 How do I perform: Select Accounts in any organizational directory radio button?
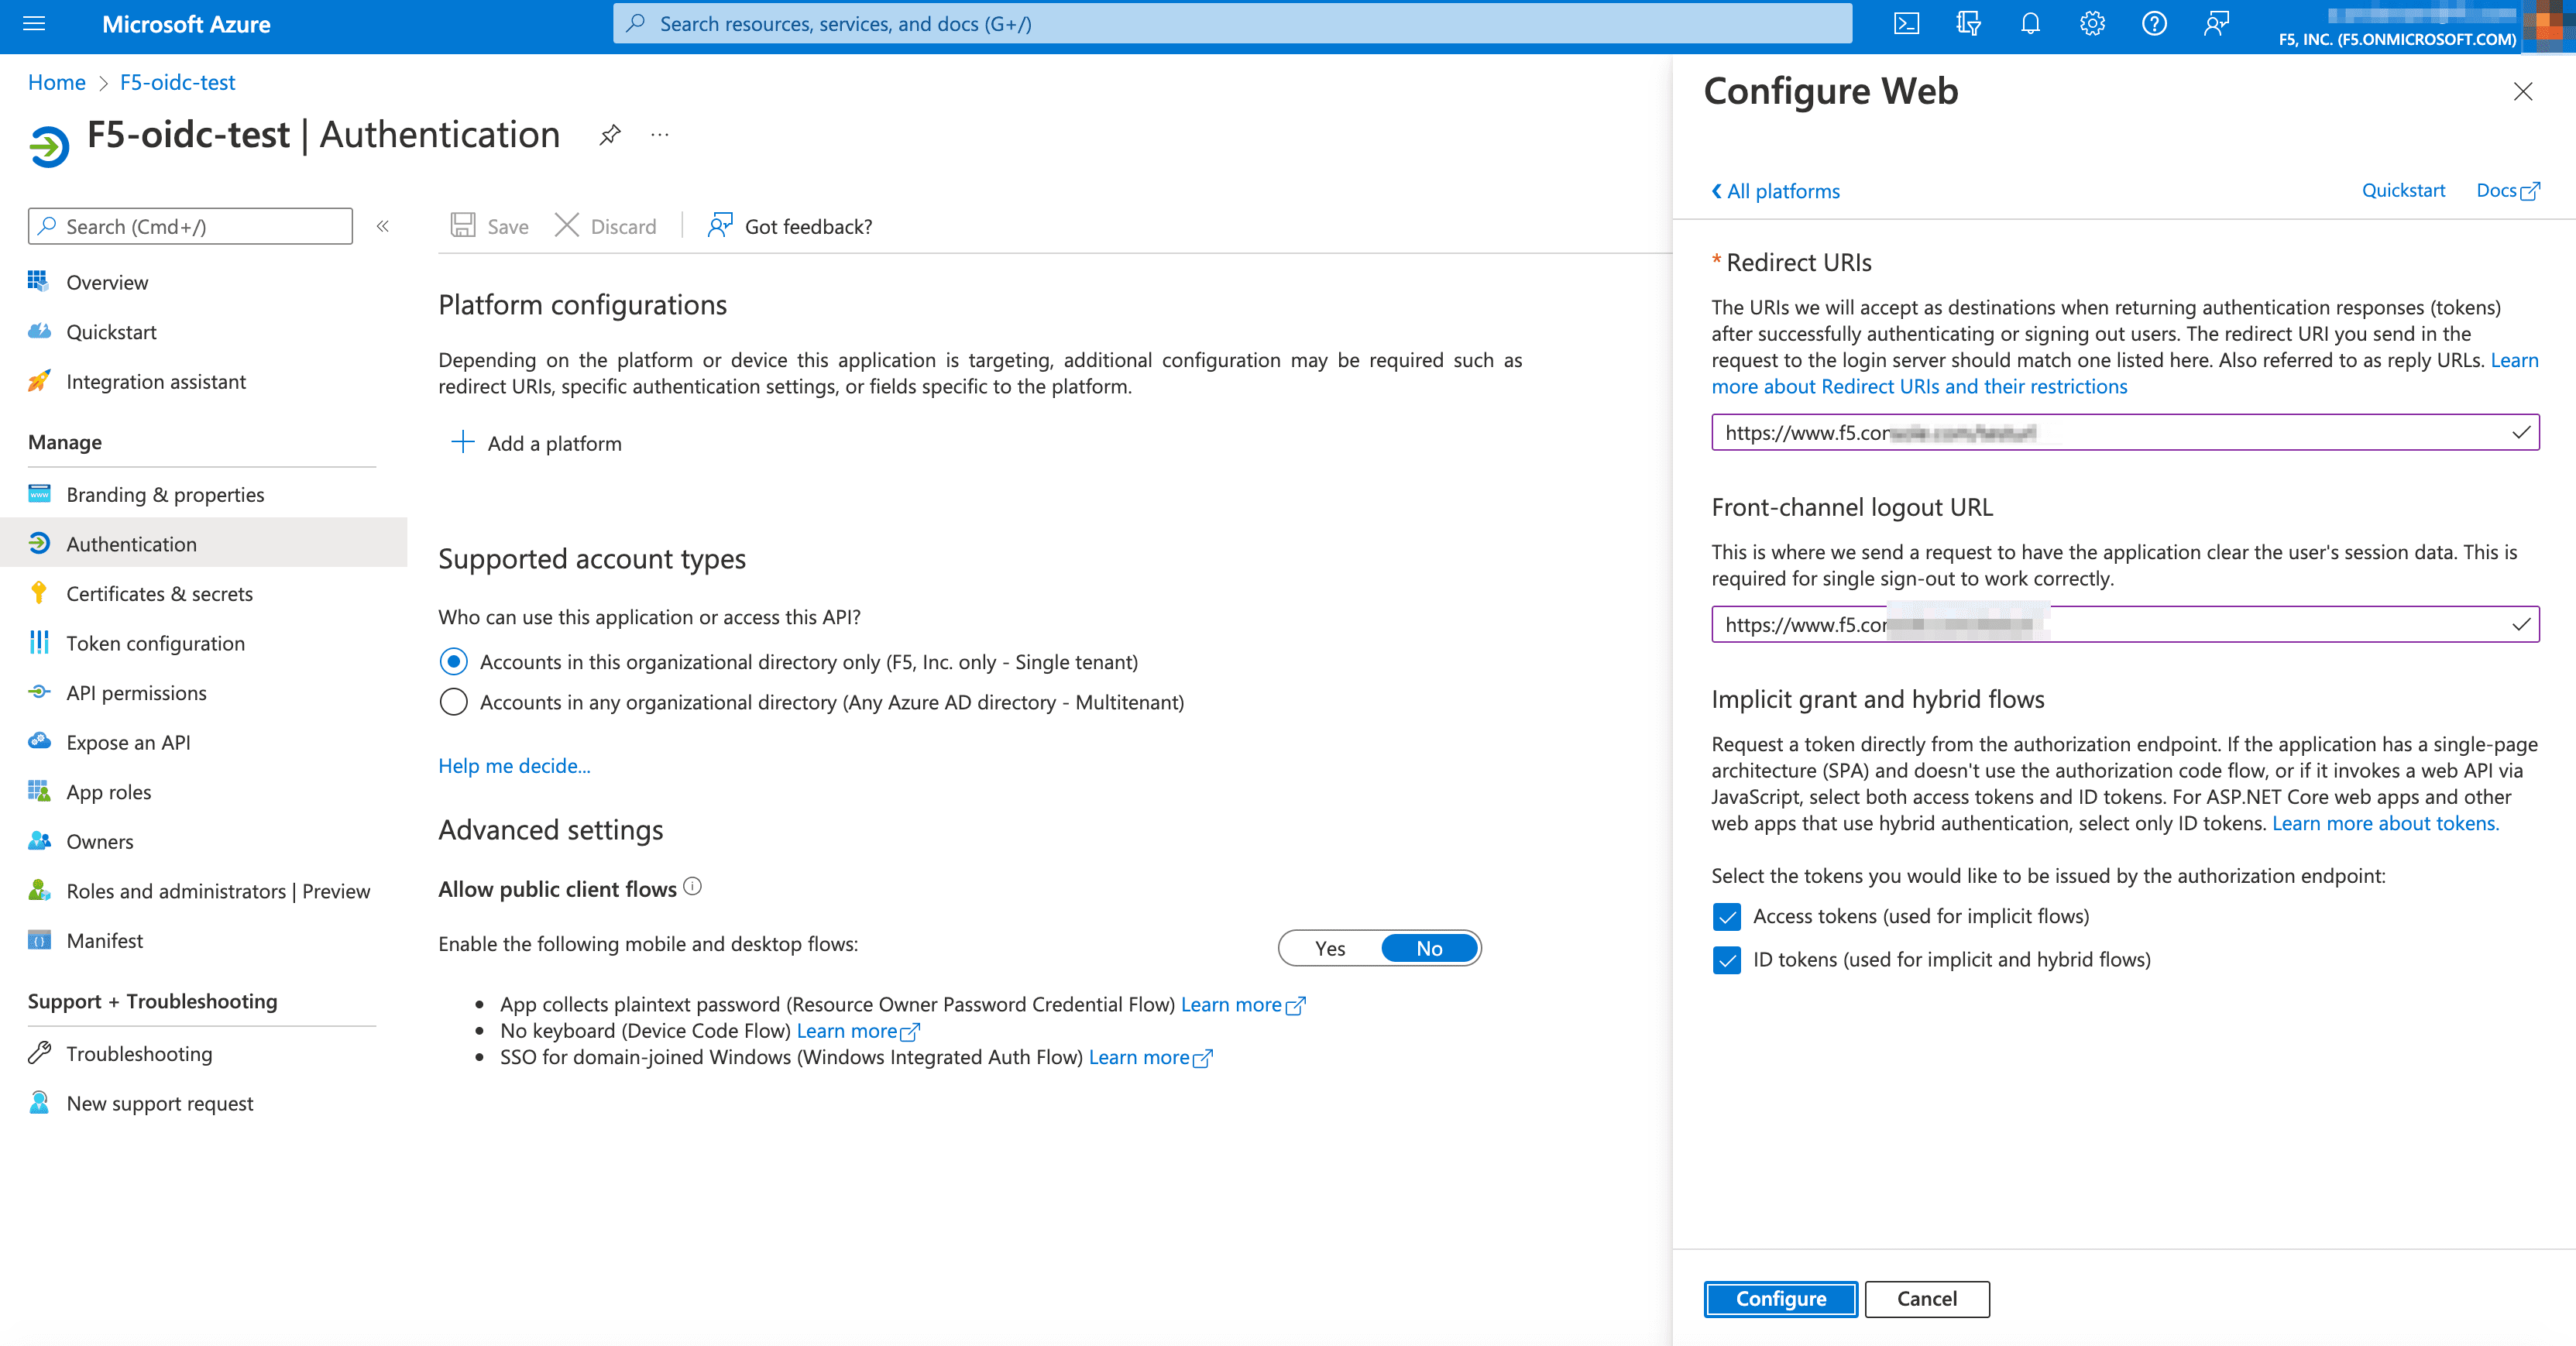[x=453, y=702]
